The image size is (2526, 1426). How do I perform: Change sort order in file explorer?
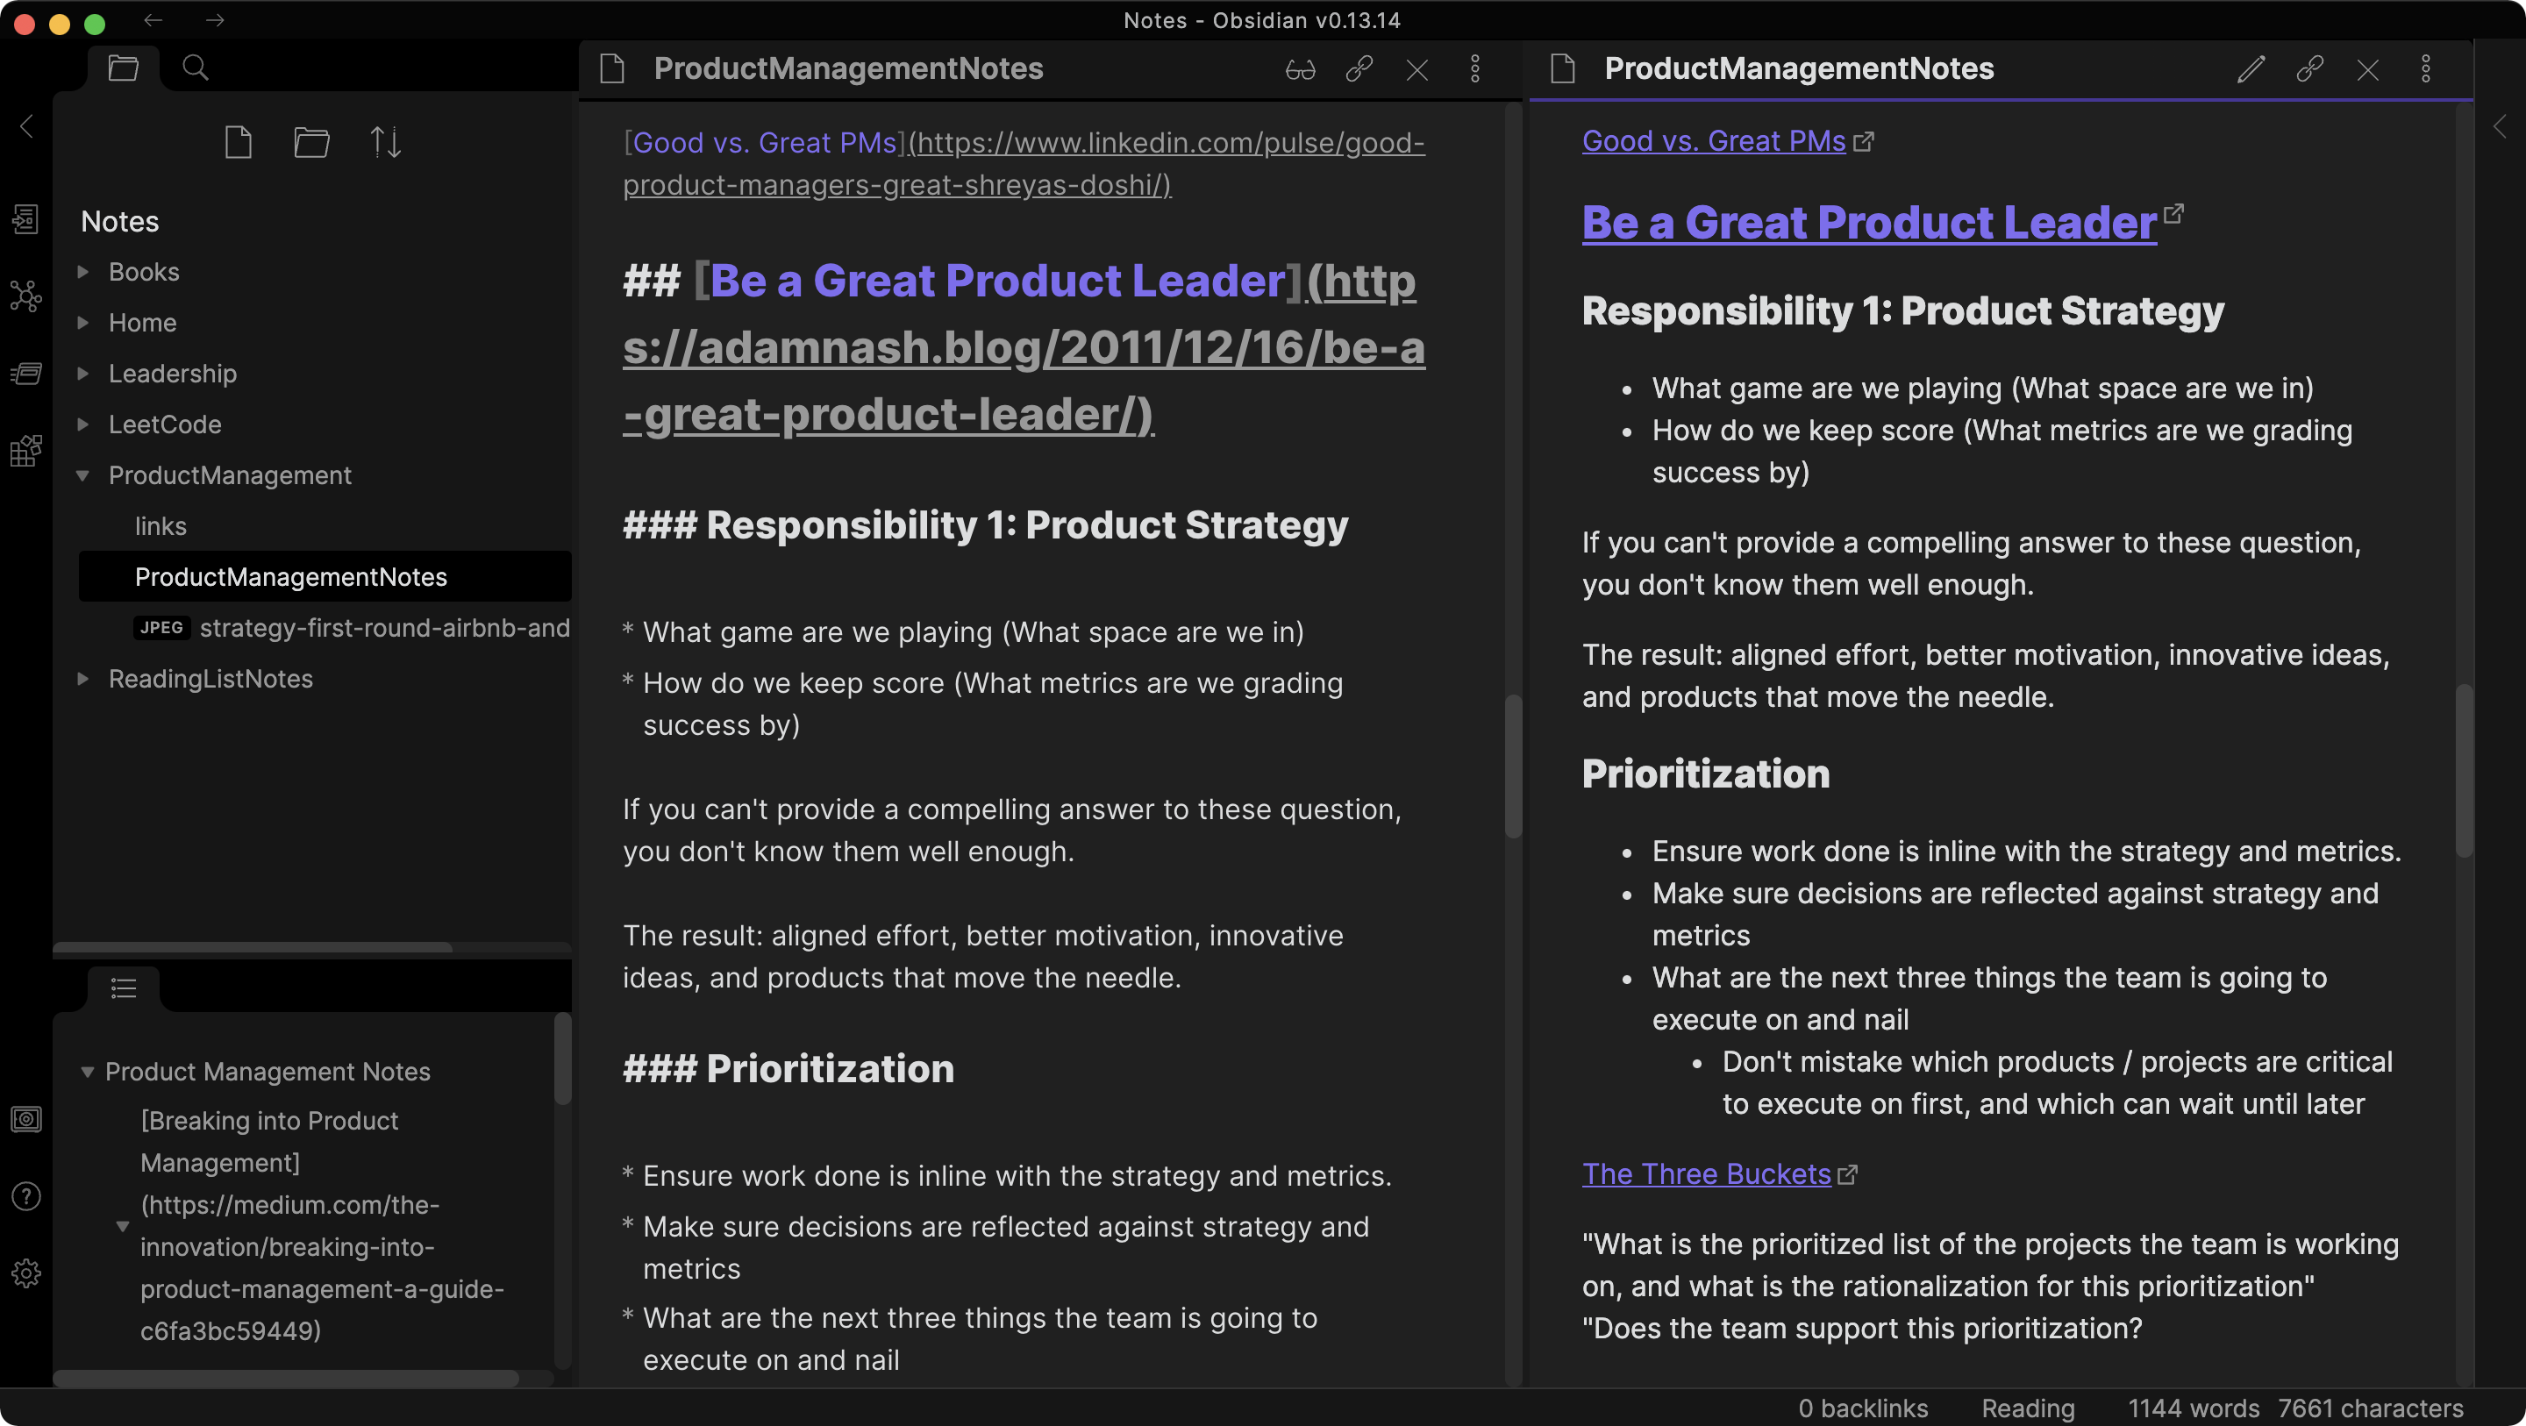385,142
